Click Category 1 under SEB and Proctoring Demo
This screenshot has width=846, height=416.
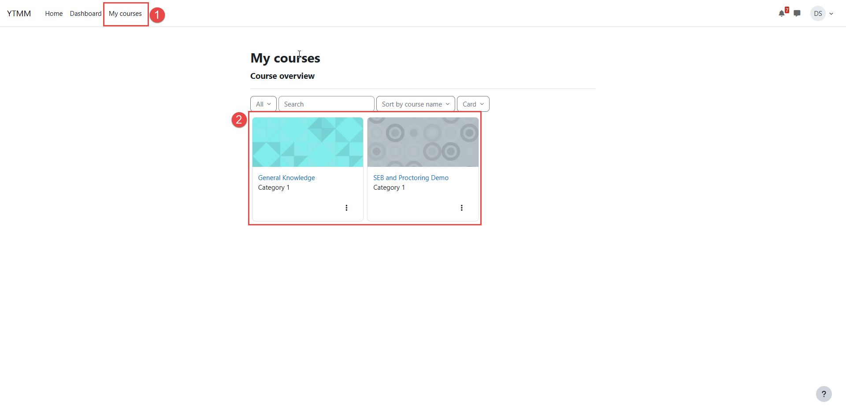coord(389,188)
